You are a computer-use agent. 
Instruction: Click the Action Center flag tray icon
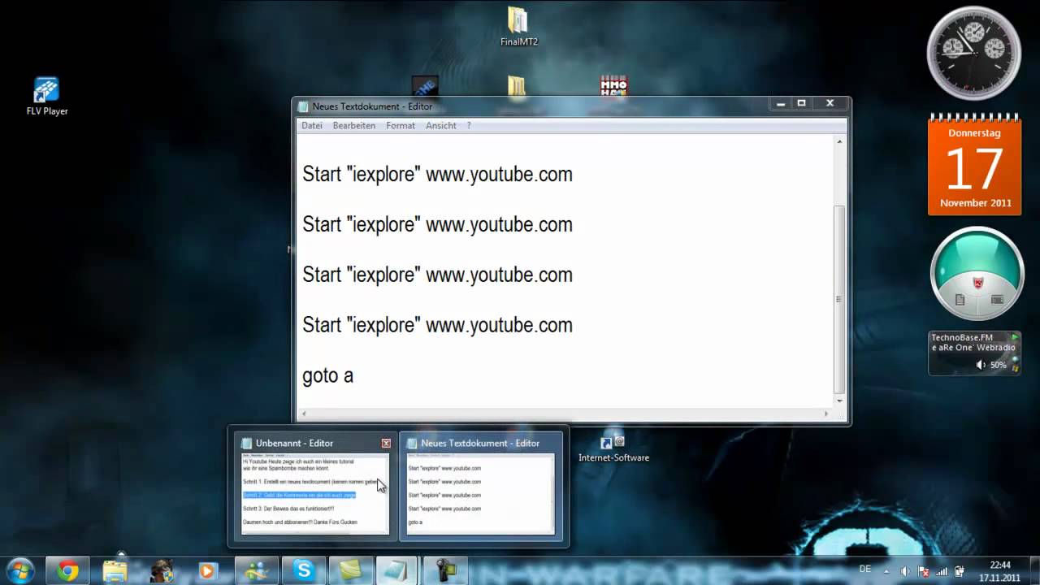click(x=923, y=571)
